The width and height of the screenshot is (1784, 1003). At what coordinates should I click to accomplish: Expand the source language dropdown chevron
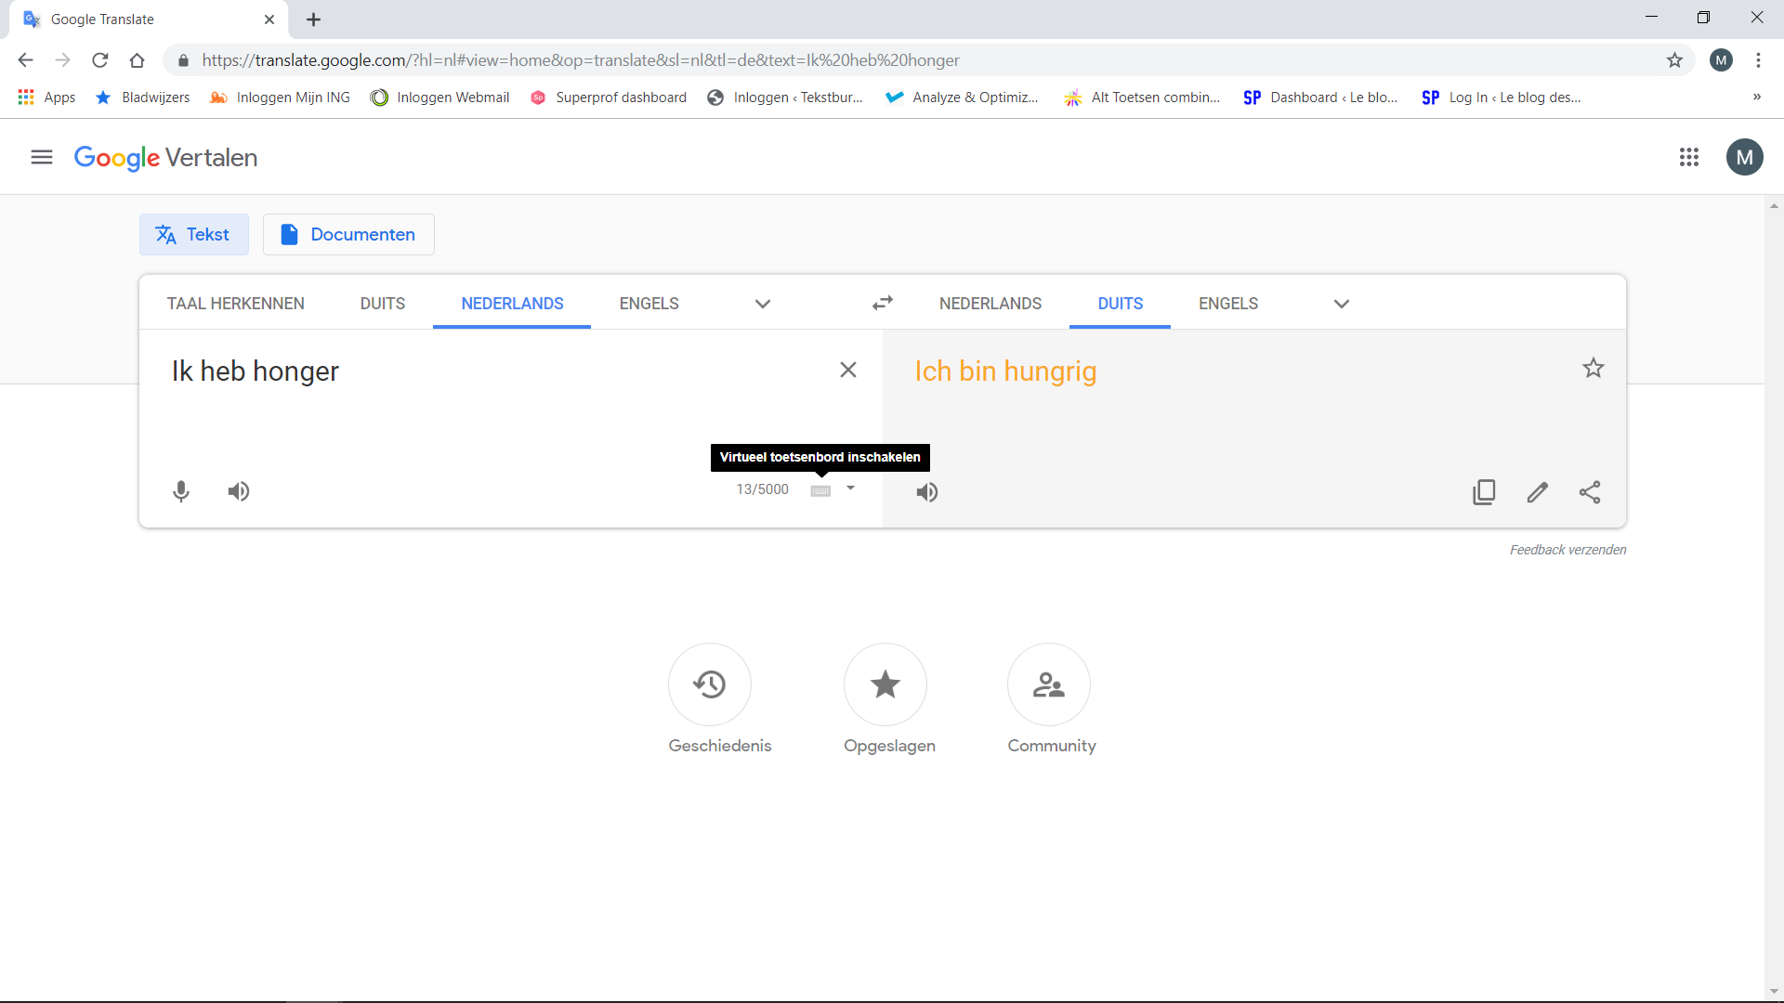click(x=761, y=304)
